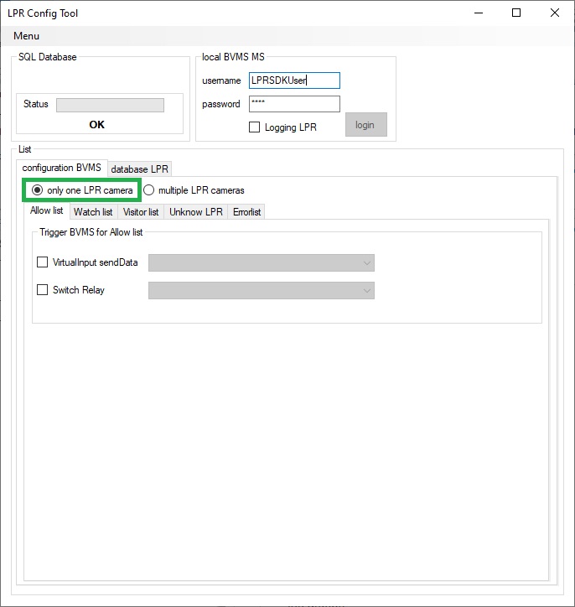Expand the Switch Relay dropdown
This screenshot has height=607, width=575.
pos(261,291)
